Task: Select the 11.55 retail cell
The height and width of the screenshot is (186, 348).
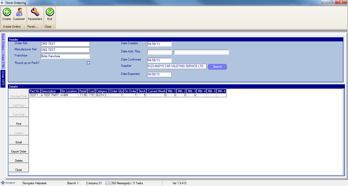Action: coord(83,95)
